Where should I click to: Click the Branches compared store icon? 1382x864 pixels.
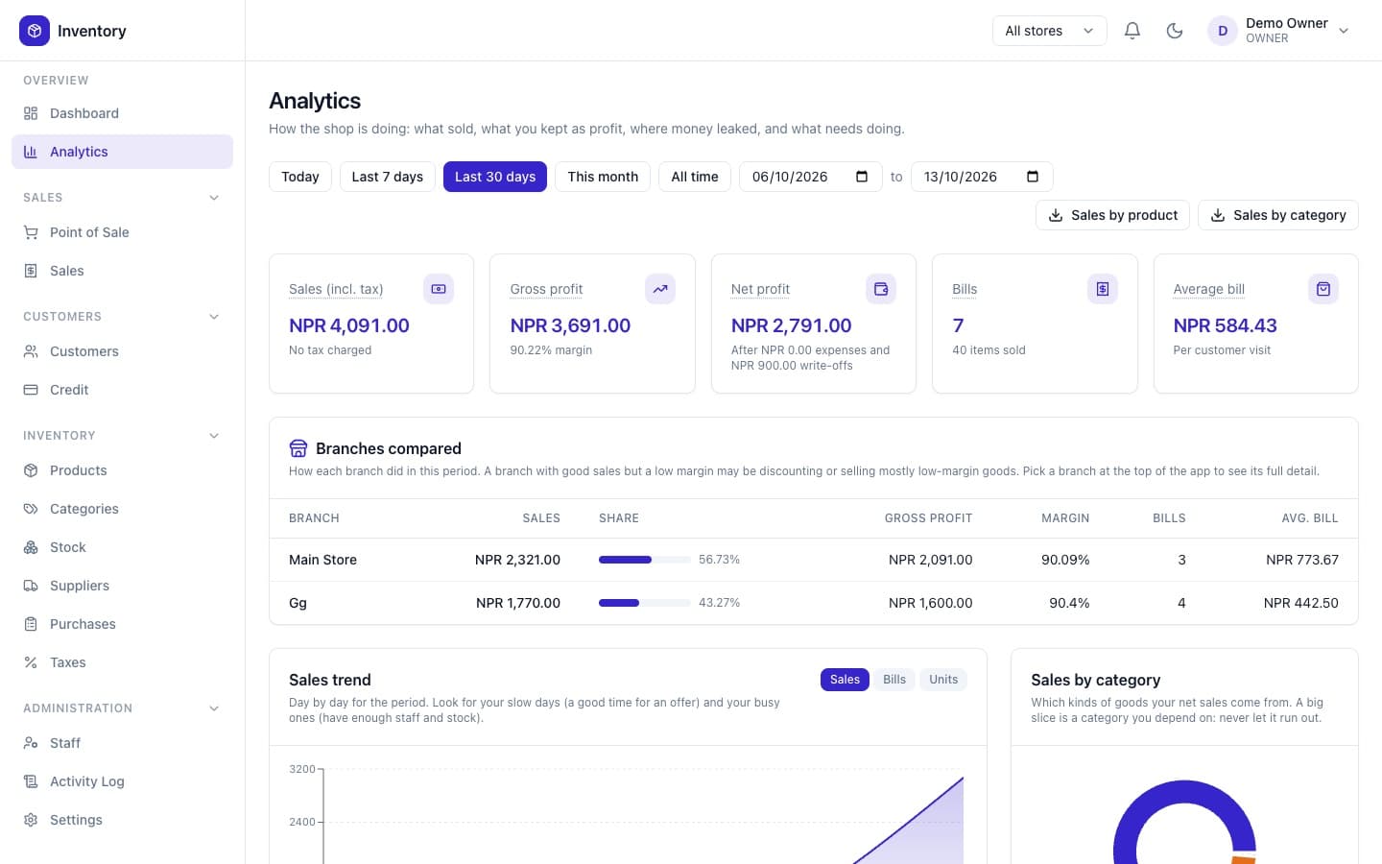[298, 448]
